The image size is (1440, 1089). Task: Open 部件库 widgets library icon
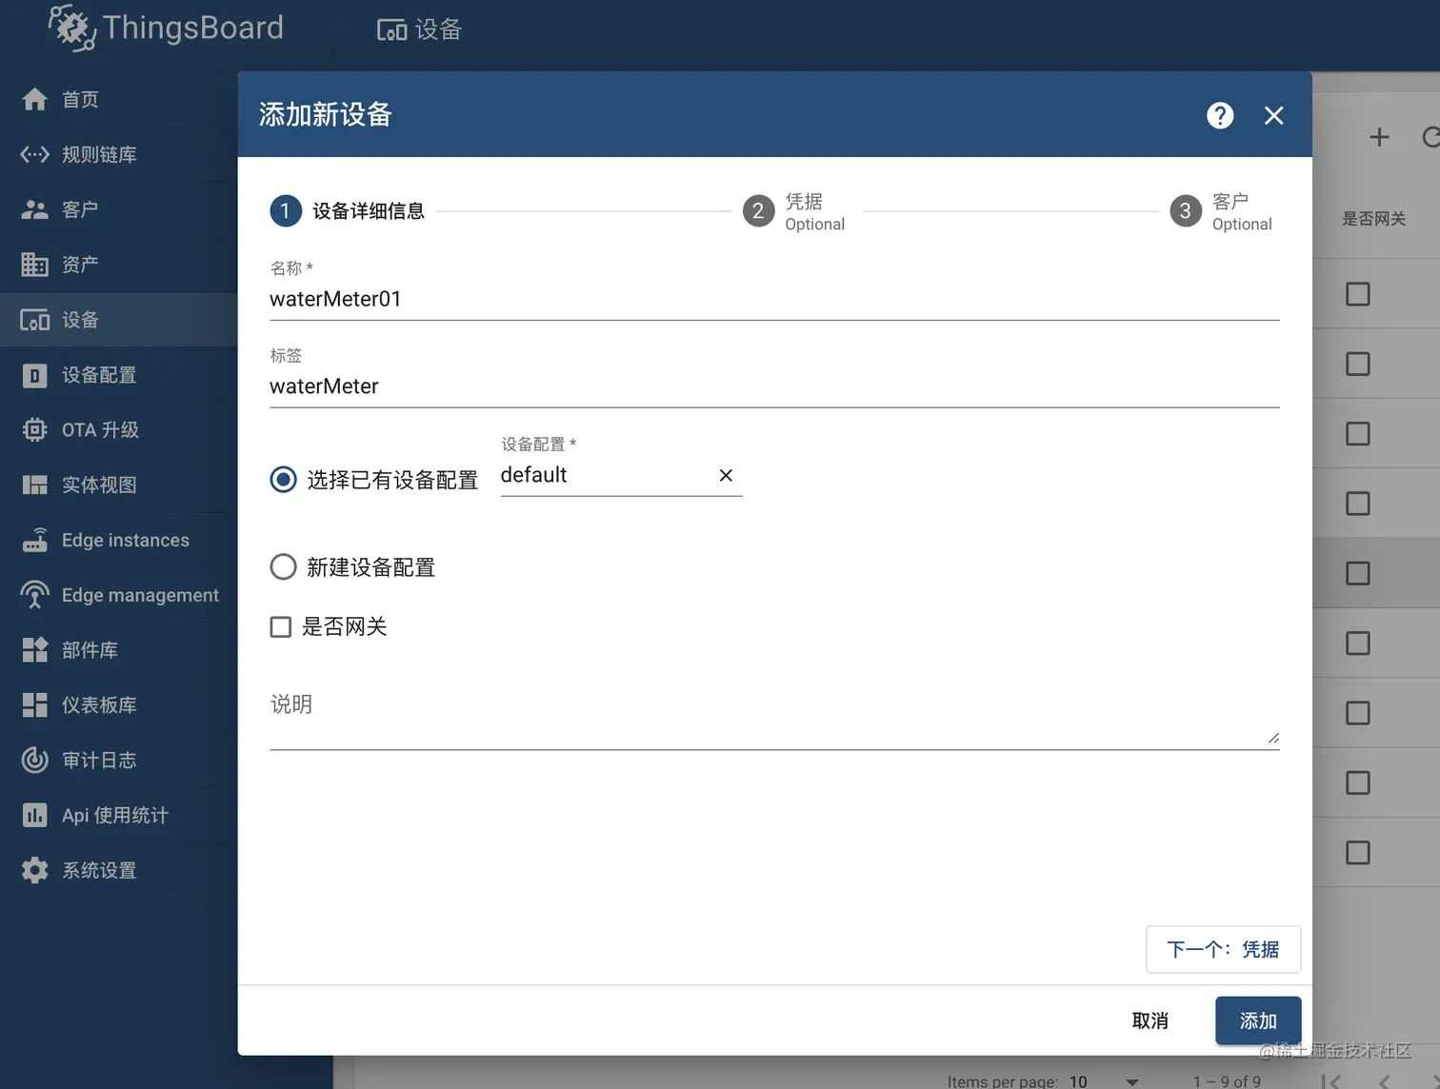point(34,650)
